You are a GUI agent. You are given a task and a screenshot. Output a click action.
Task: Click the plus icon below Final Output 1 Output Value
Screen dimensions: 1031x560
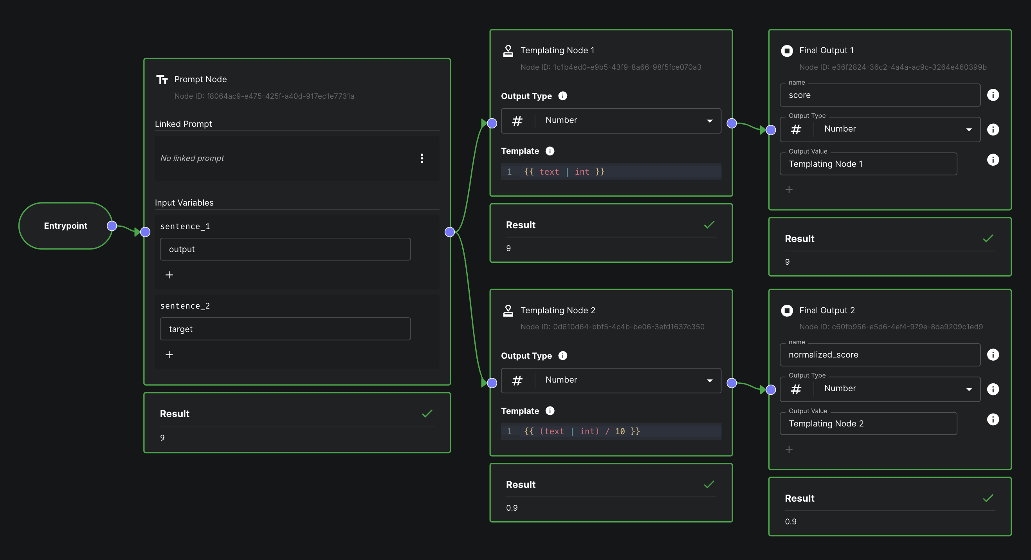point(789,190)
